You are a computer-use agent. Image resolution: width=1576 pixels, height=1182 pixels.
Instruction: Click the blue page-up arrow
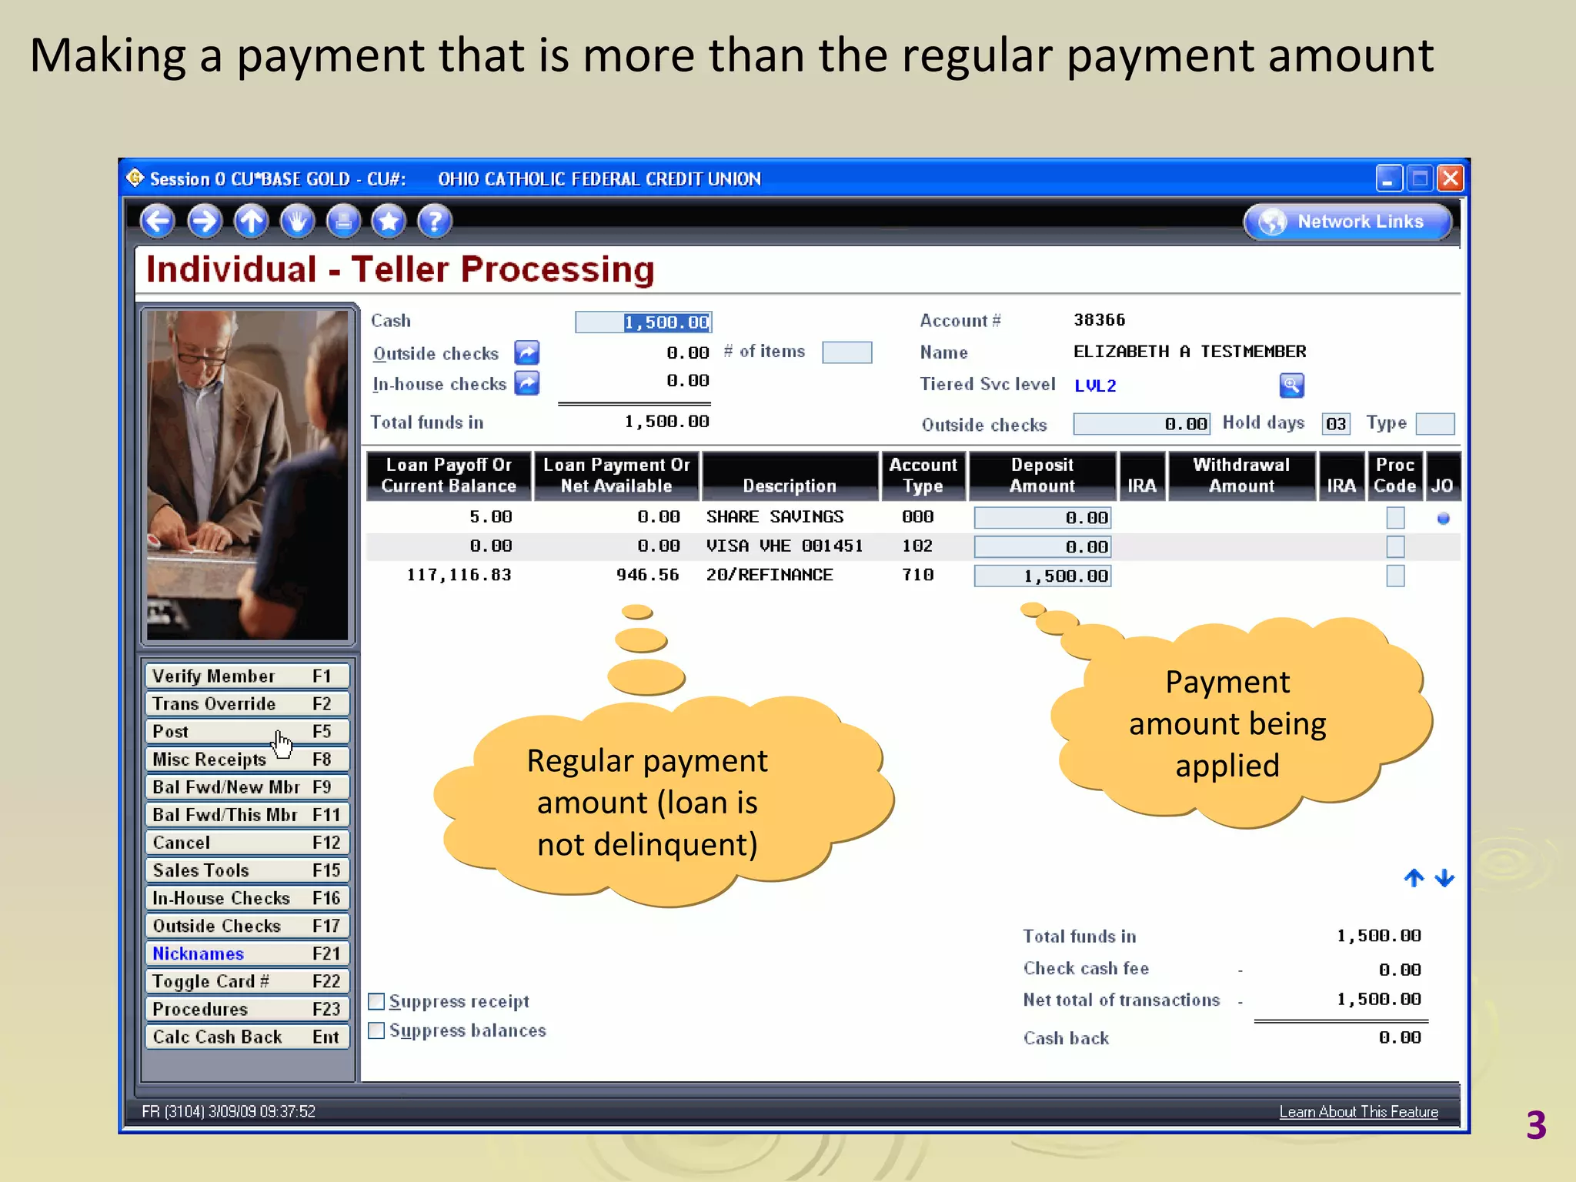point(1414,878)
